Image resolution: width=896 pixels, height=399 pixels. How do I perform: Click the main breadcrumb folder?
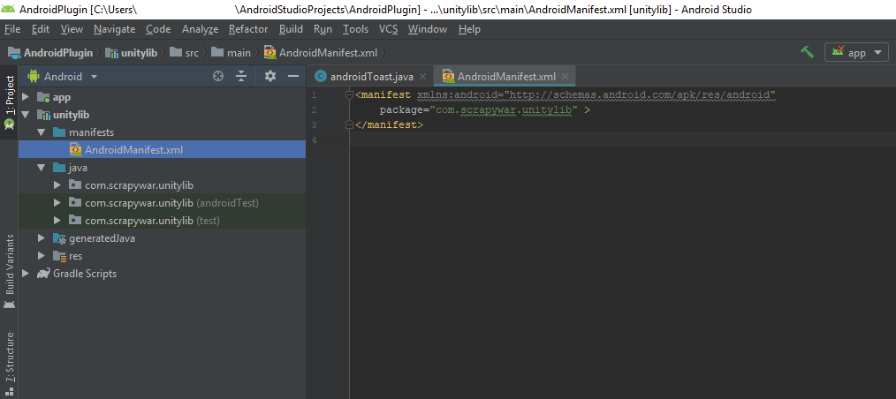pyautogui.click(x=231, y=53)
